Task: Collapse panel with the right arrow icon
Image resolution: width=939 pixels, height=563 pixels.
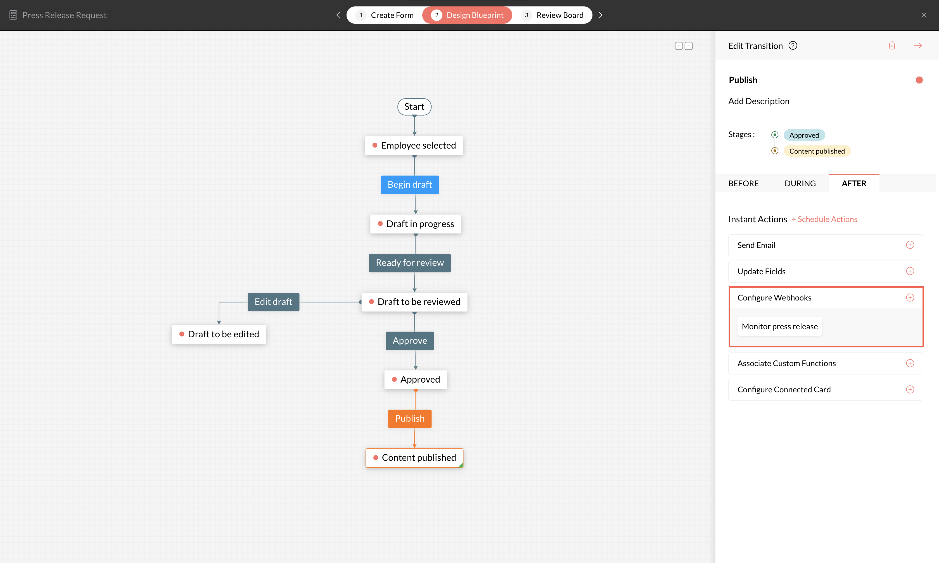Action: (917, 46)
